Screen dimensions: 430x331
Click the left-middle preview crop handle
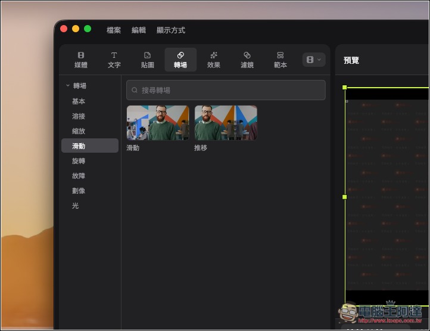pos(345,197)
